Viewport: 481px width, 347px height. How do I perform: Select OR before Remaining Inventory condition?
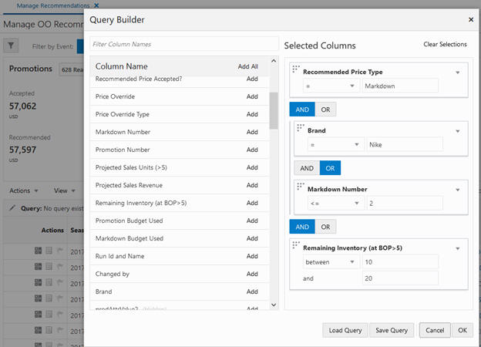325,227
